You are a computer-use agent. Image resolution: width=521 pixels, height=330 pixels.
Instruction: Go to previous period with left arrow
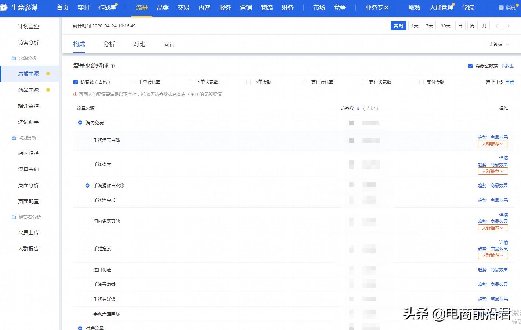pyautogui.click(x=496, y=26)
